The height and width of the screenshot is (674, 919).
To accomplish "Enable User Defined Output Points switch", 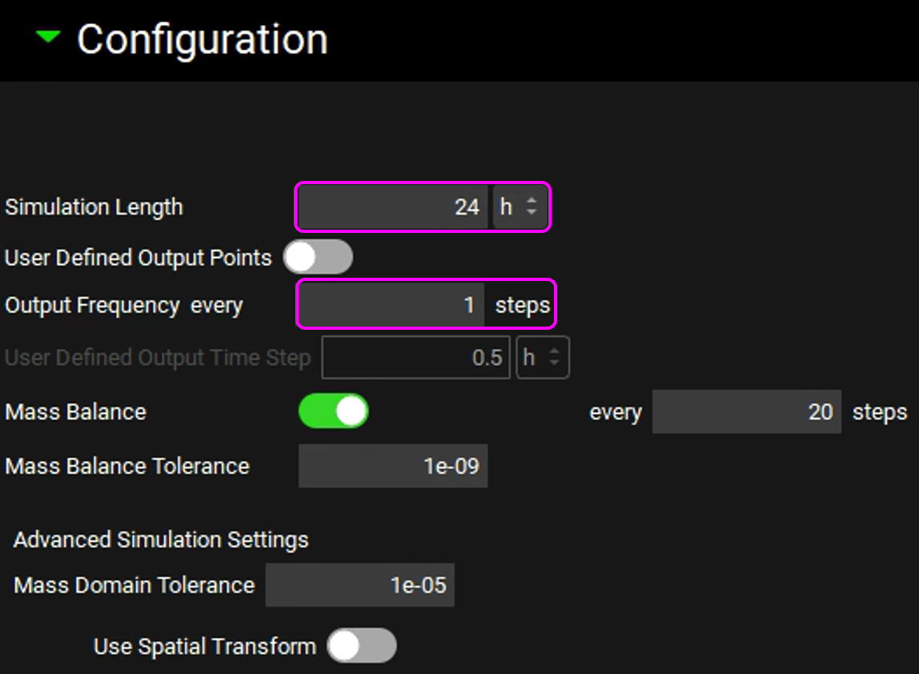I will coord(318,258).
